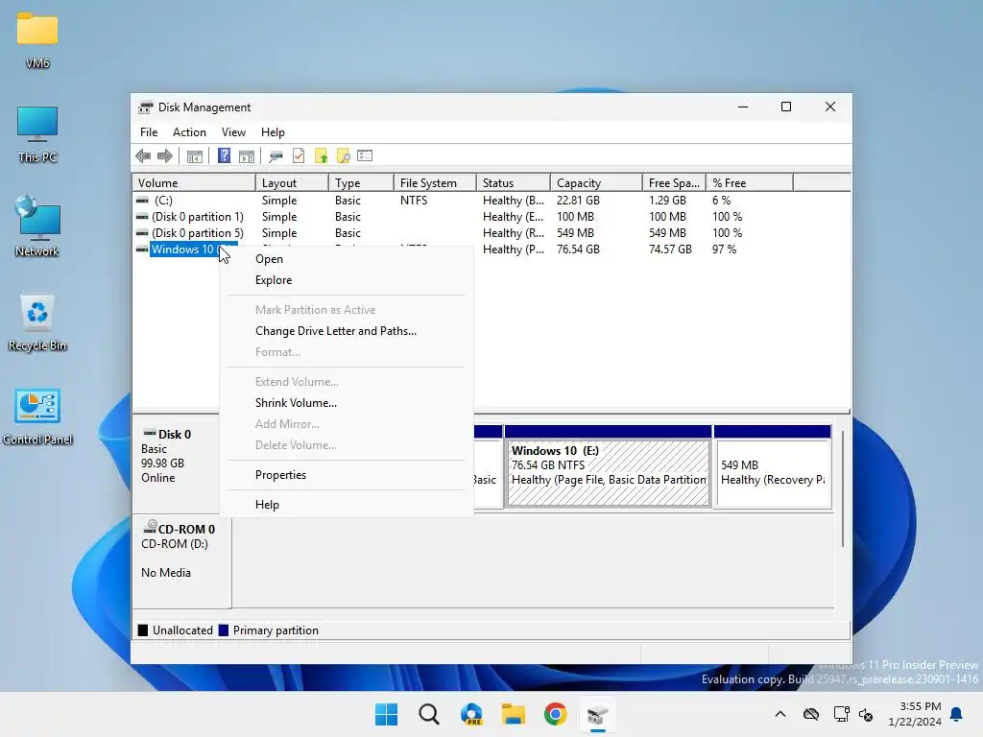Click blue Primary partition legend swatch
Viewport: 983px width, 737px height.
pyautogui.click(x=223, y=630)
